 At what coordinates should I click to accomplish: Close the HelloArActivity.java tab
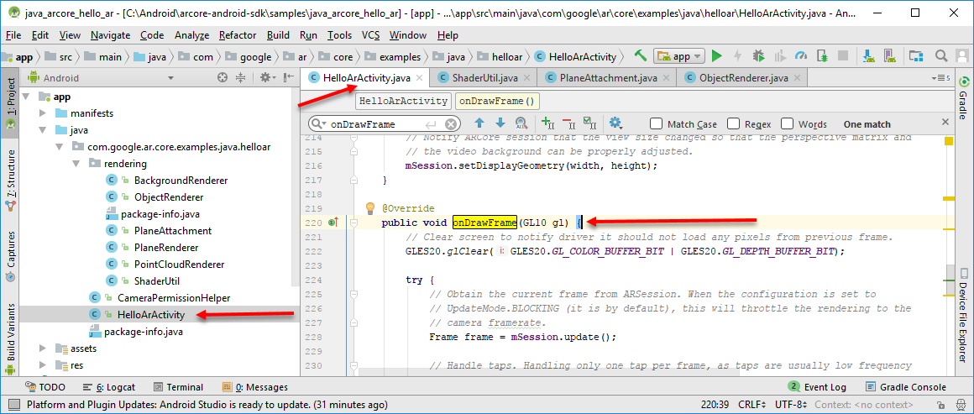(419, 78)
